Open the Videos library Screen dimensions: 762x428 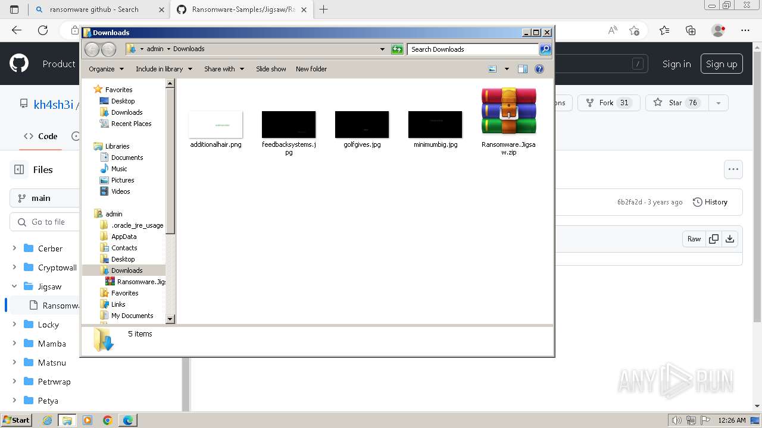[x=120, y=191]
